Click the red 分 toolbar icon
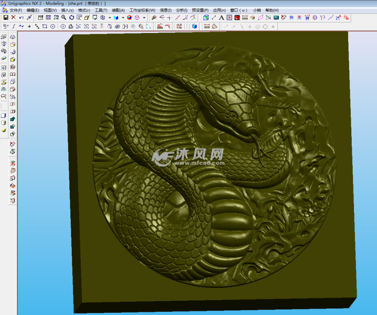 [346, 17]
